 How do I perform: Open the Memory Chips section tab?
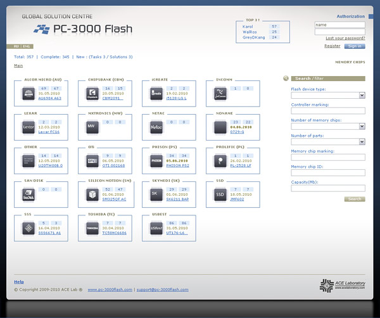[350, 63]
